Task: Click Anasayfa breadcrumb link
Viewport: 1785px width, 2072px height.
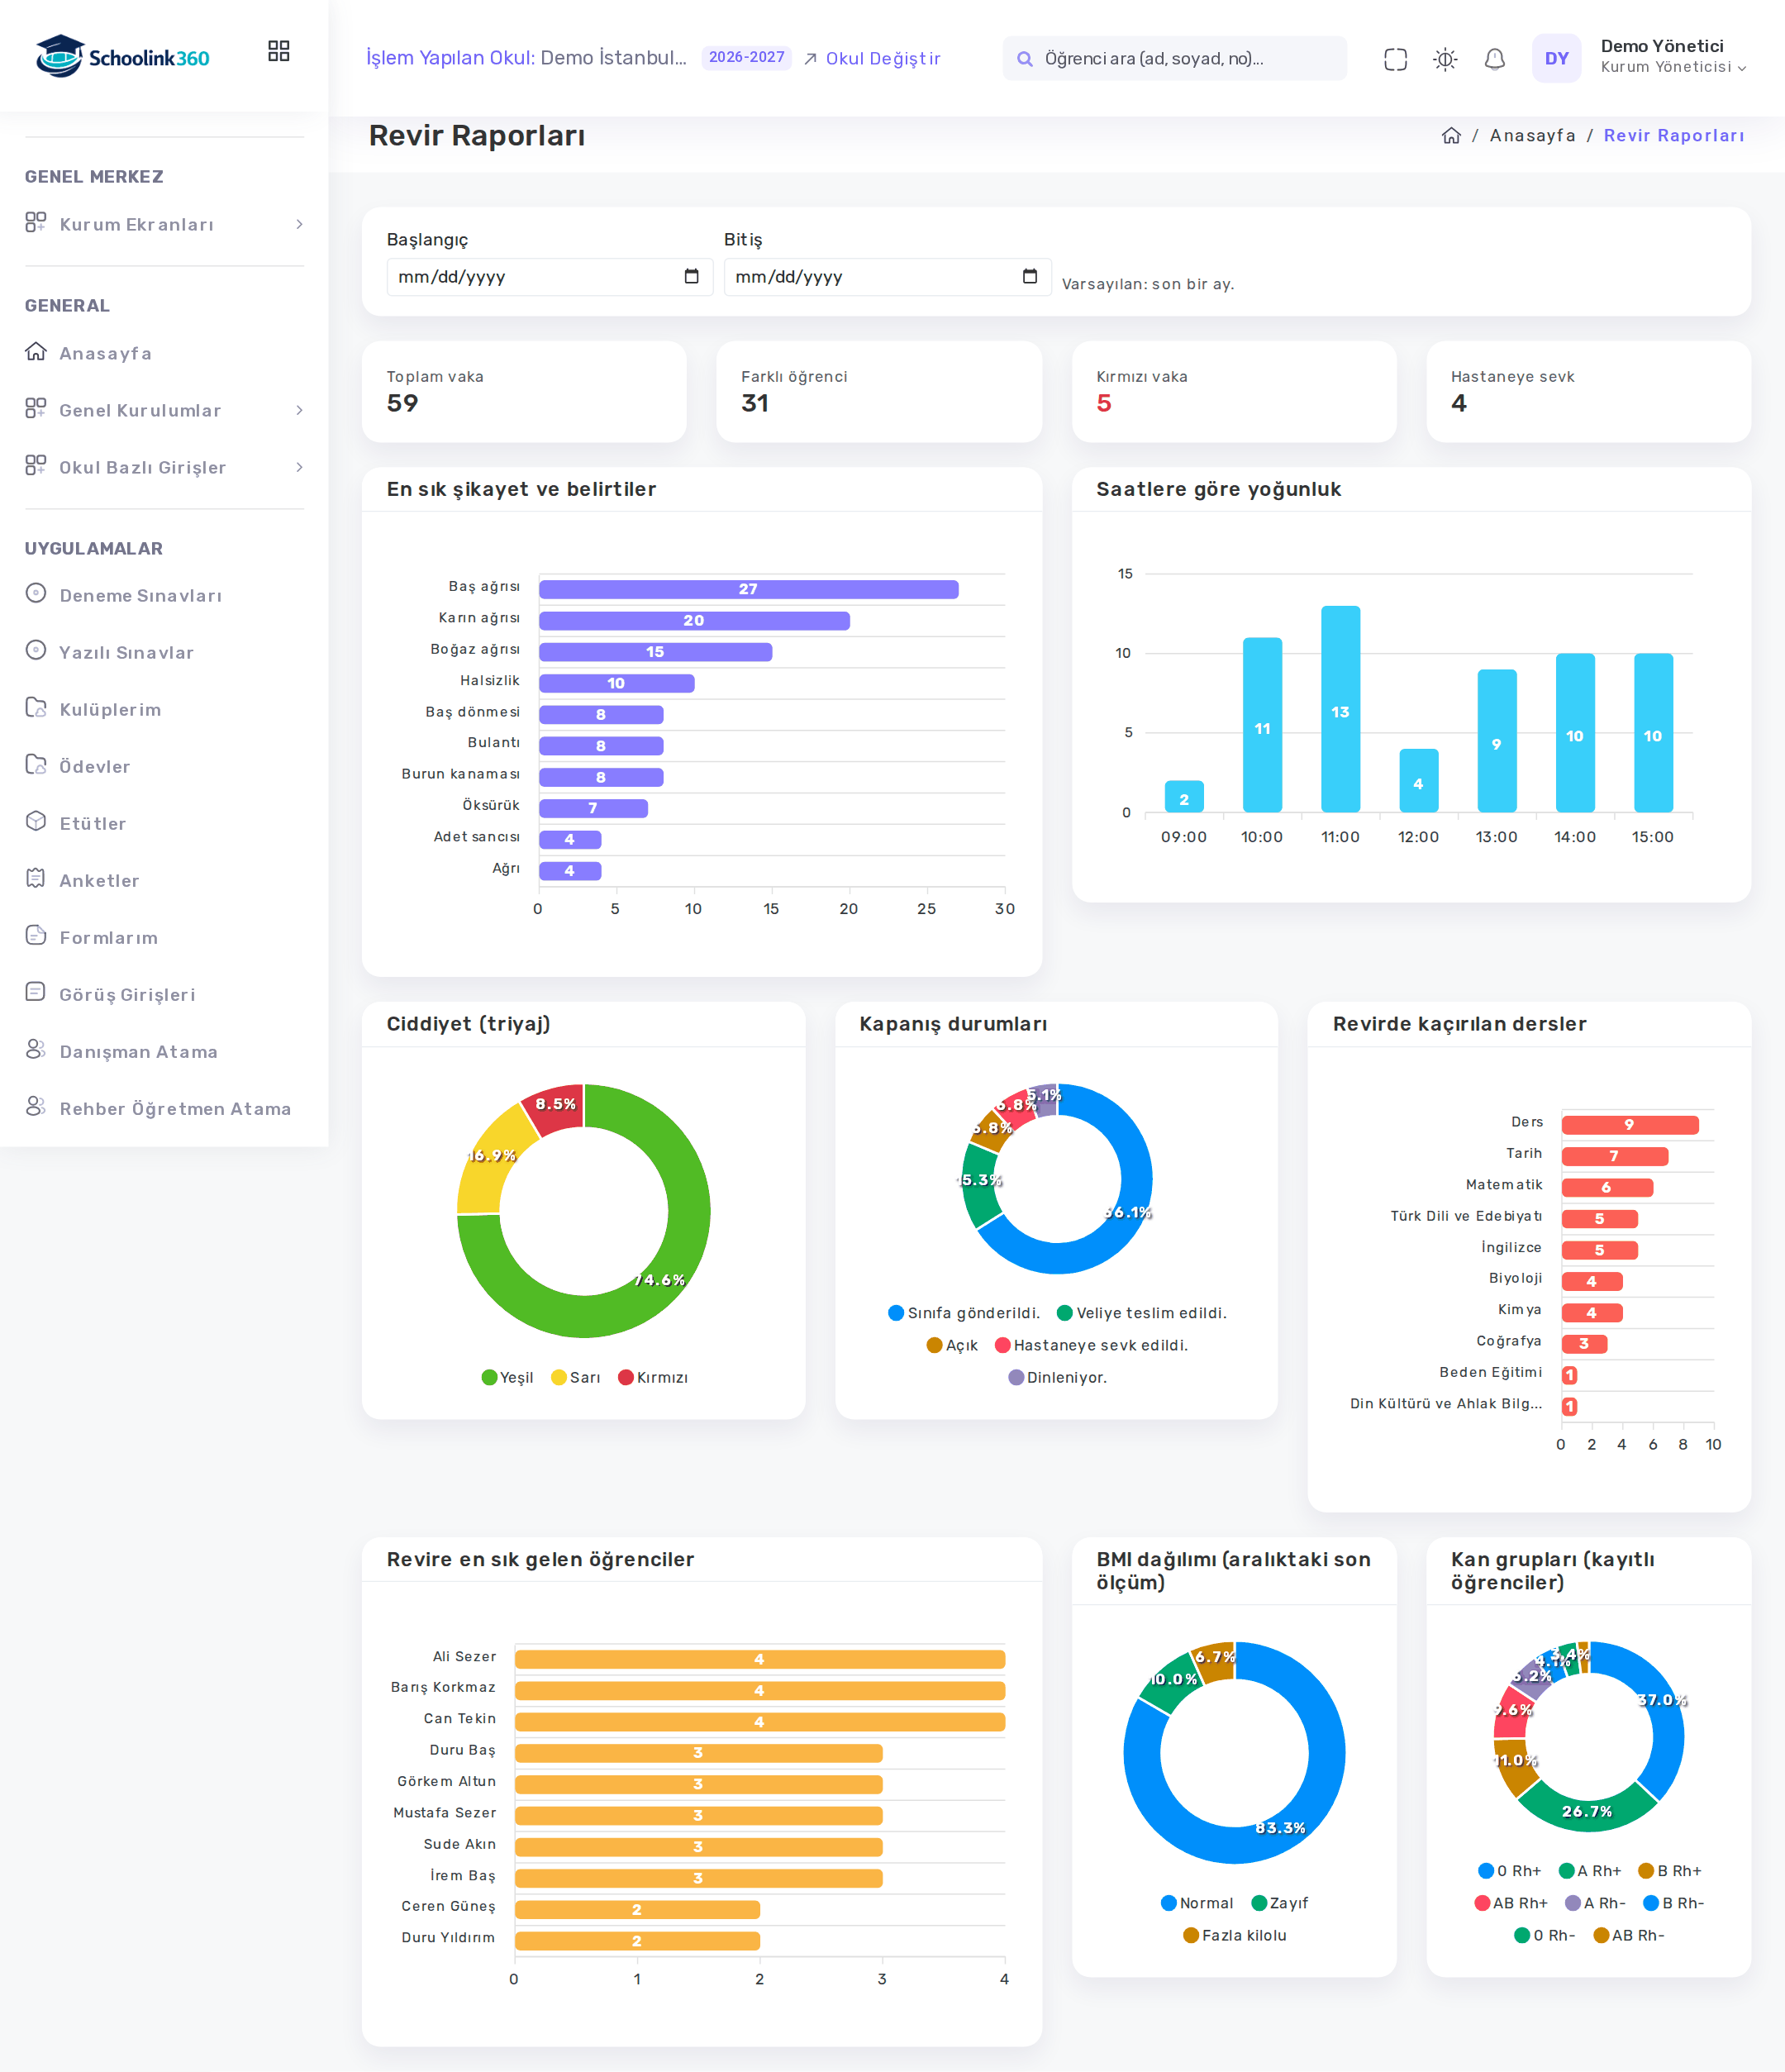Action: (1532, 135)
